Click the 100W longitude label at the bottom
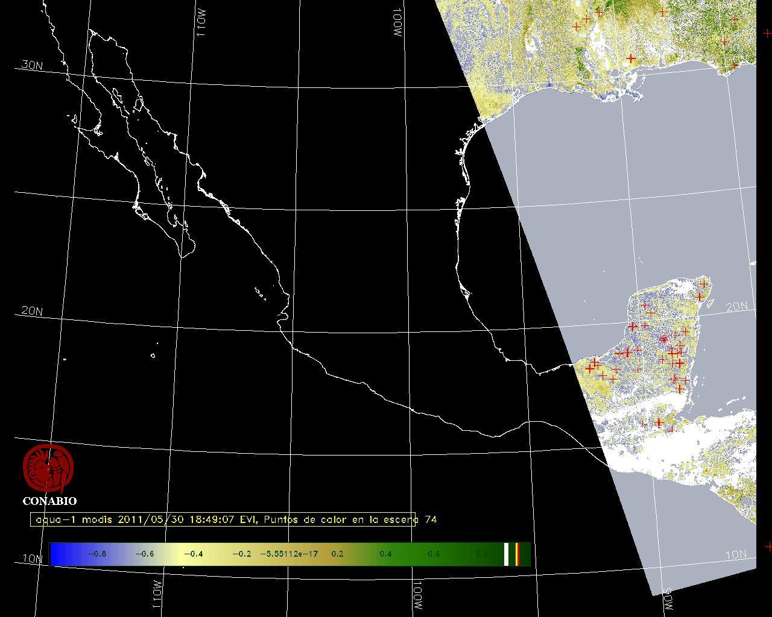This screenshot has width=772, height=617. point(417,595)
